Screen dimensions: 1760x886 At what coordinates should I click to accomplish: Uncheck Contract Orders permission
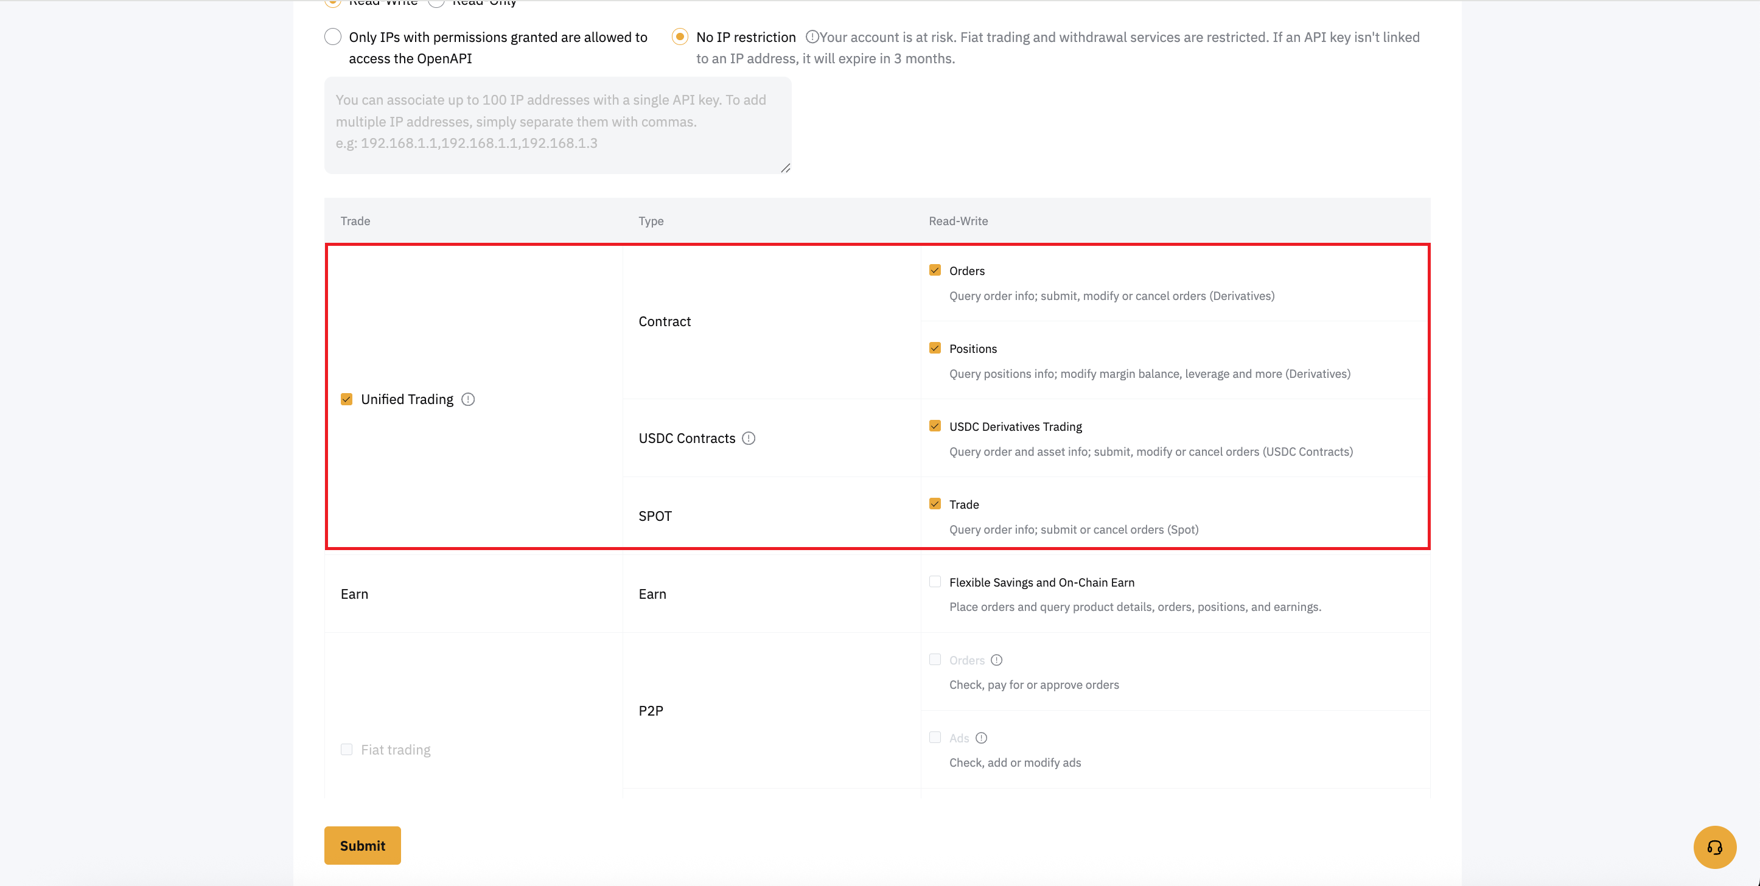click(x=935, y=270)
